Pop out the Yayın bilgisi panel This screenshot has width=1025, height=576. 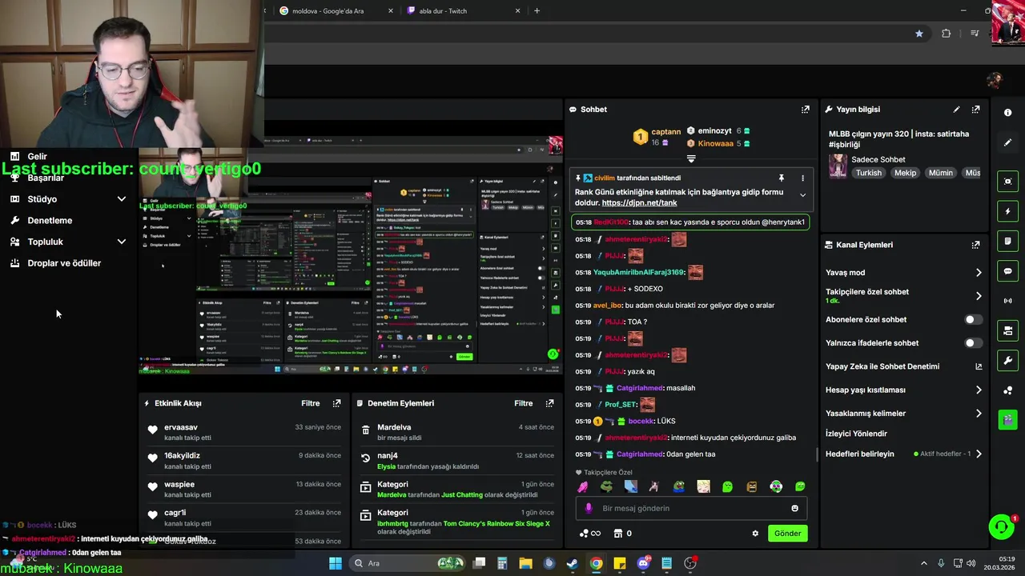click(975, 110)
